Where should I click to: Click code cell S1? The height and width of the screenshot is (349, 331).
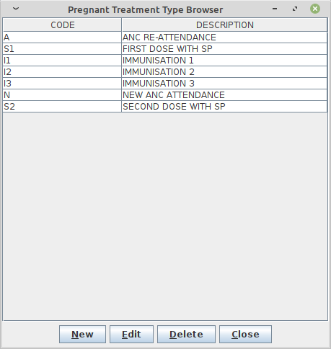(x=62, y=49)
